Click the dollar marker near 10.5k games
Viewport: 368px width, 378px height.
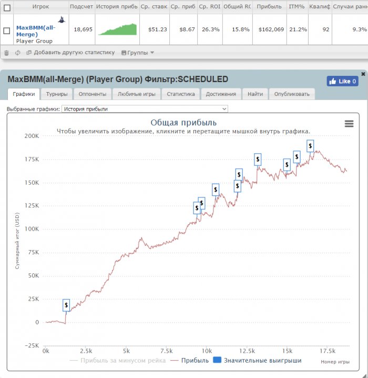click(x=216, y=190)
